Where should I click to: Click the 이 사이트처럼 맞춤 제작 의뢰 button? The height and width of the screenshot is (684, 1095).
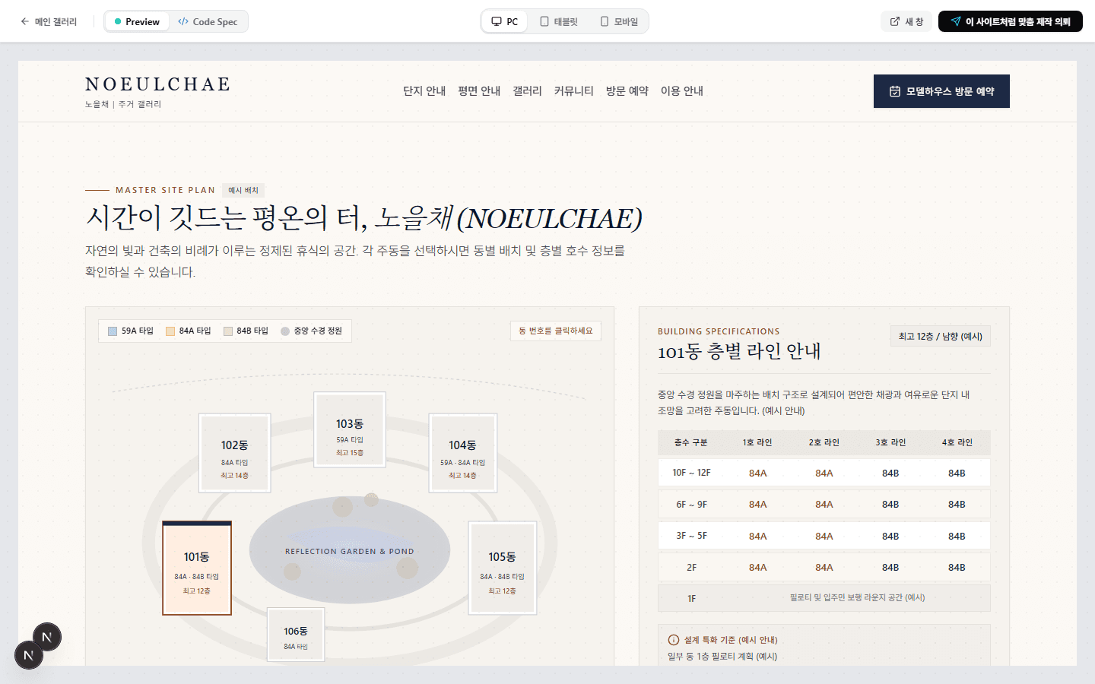pos(1011,21)
